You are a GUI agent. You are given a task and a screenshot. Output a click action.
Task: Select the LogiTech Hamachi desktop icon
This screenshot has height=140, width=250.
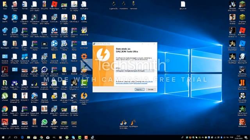pos(54,45)
